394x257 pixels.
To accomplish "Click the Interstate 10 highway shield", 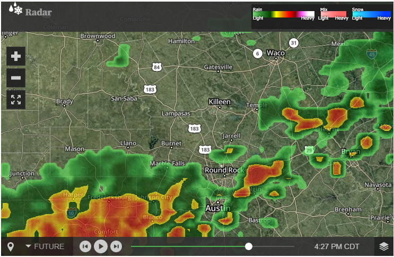I will [x=72, y=212].
